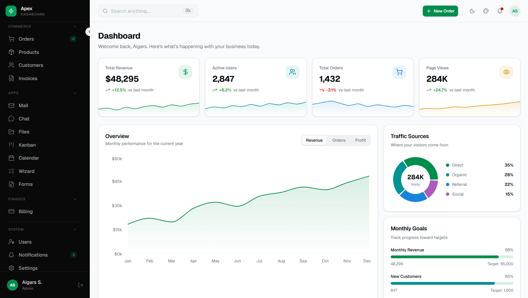Switch Overview chart to Revenue tab
This screenshot has height=298, width=528.
tap(314, 140)
